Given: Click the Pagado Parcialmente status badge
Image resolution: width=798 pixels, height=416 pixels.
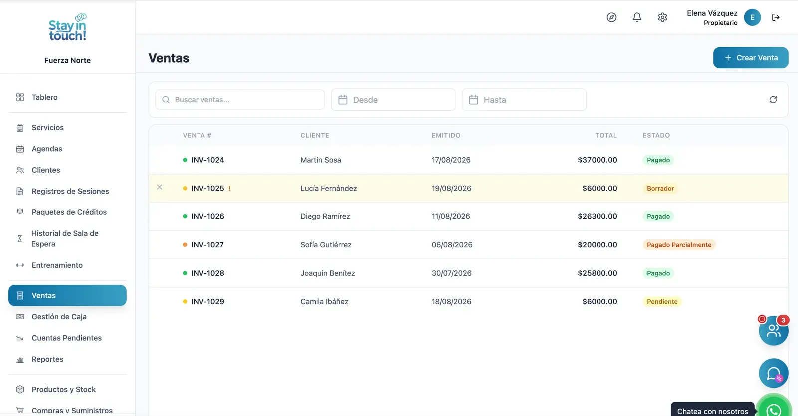Looking at the screenshot, I should [679, 245].
